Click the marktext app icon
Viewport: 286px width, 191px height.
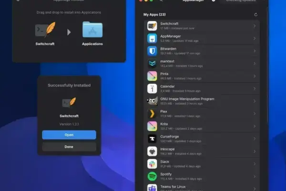pyautogui.click(x=152, y=64)
